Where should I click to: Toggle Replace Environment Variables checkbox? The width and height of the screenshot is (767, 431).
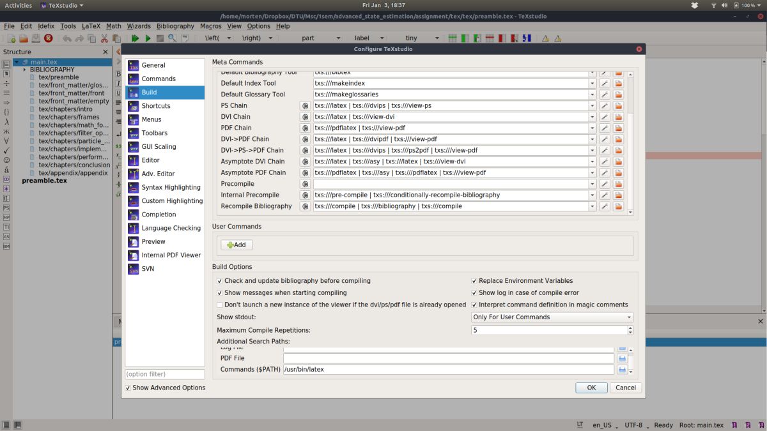tap(474, 281)
